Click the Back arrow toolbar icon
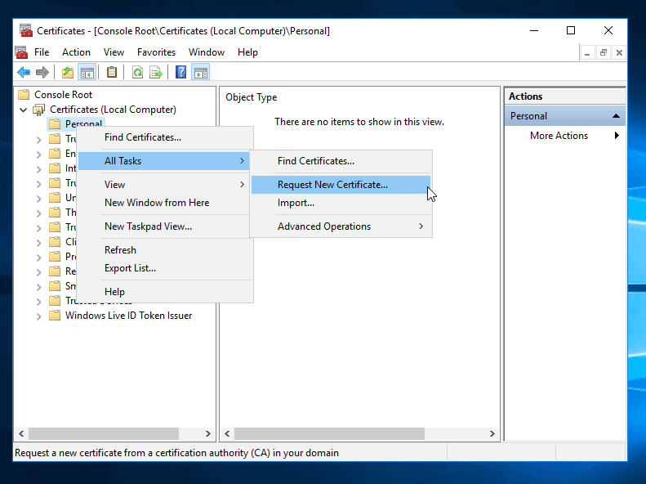Screen dimensions: 646x484 coord(24,73)
